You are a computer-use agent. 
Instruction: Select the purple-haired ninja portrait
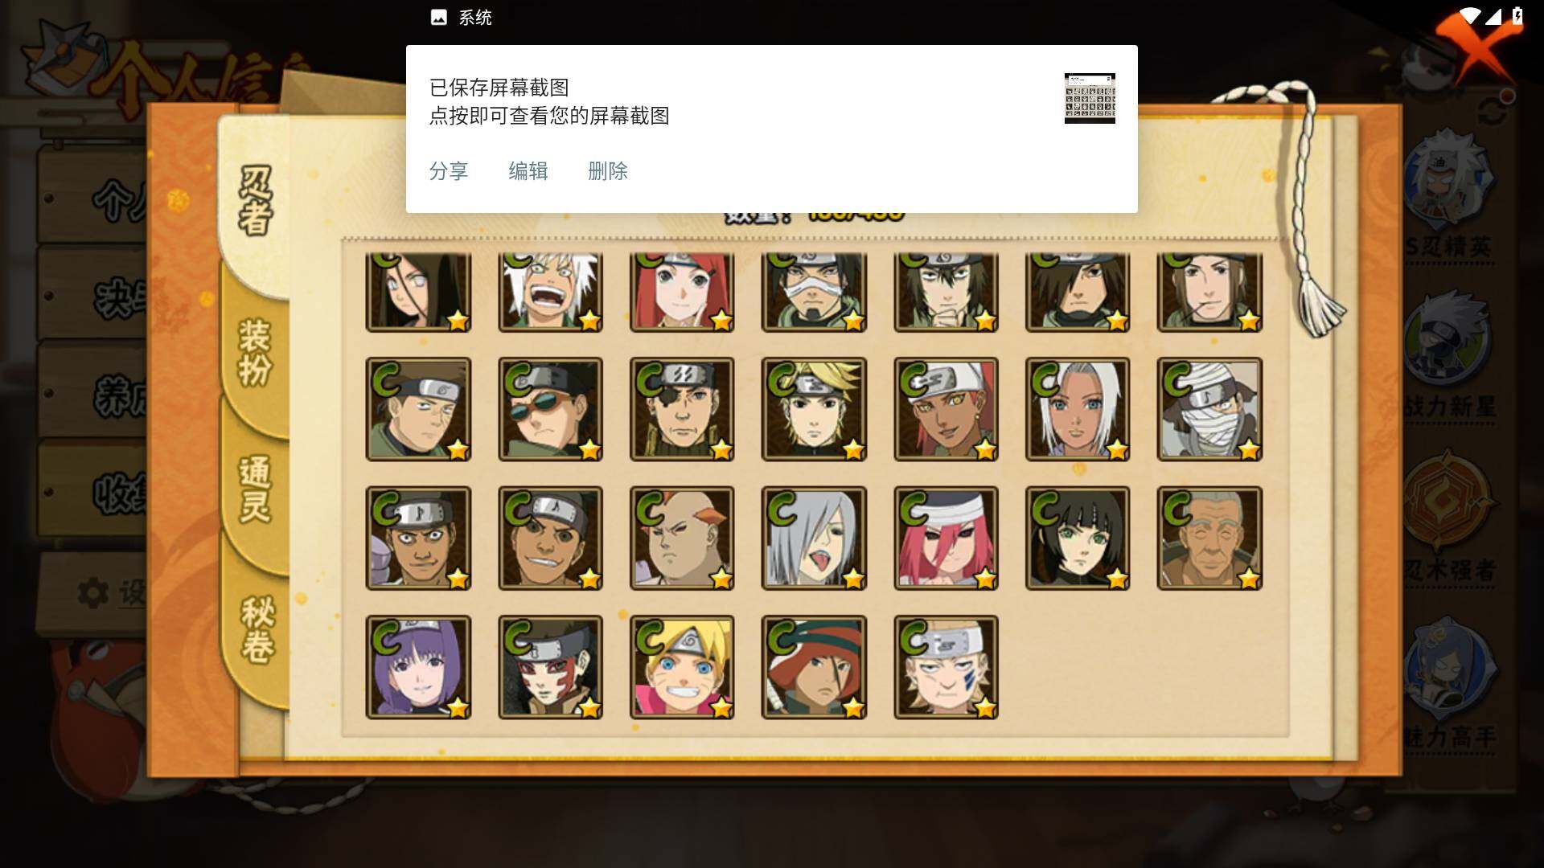point(418,667)
